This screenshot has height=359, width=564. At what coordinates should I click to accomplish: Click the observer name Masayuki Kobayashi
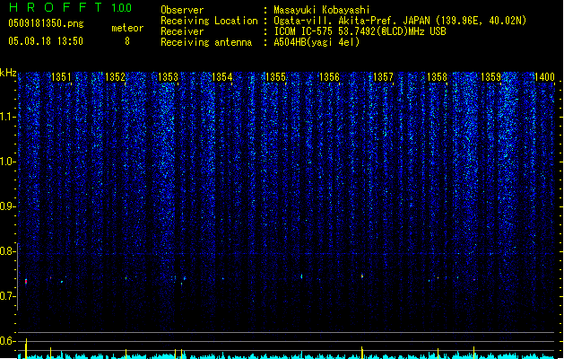tap(322, 10)
